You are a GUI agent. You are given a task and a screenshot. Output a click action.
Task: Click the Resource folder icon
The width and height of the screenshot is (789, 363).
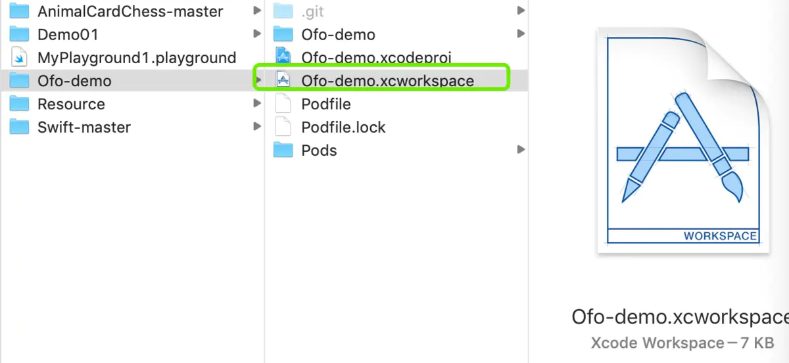click(20, 104)
